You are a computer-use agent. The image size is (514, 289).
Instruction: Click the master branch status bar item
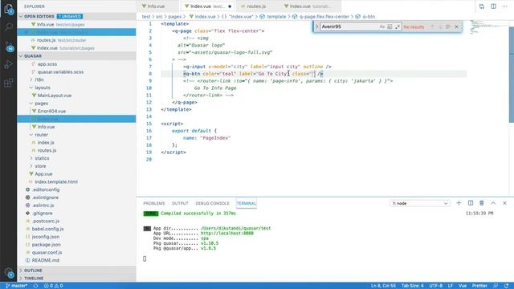[x=16, y=286]
